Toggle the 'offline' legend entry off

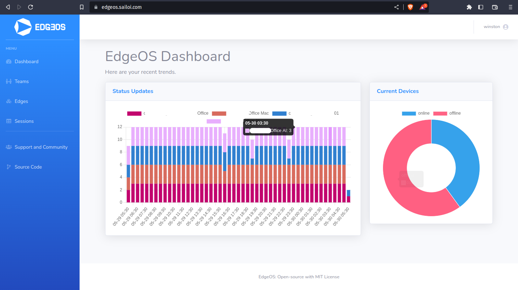click(447, 113)
